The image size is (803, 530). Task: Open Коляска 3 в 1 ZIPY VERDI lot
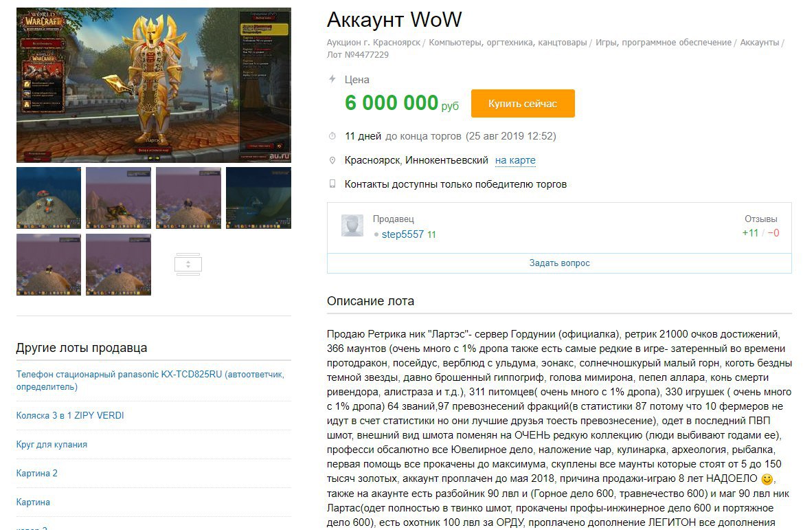click(70, 416)
